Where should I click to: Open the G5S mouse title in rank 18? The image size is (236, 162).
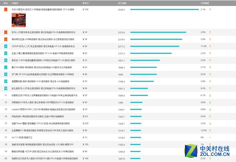pyautogui.click(x=43, y=145)
